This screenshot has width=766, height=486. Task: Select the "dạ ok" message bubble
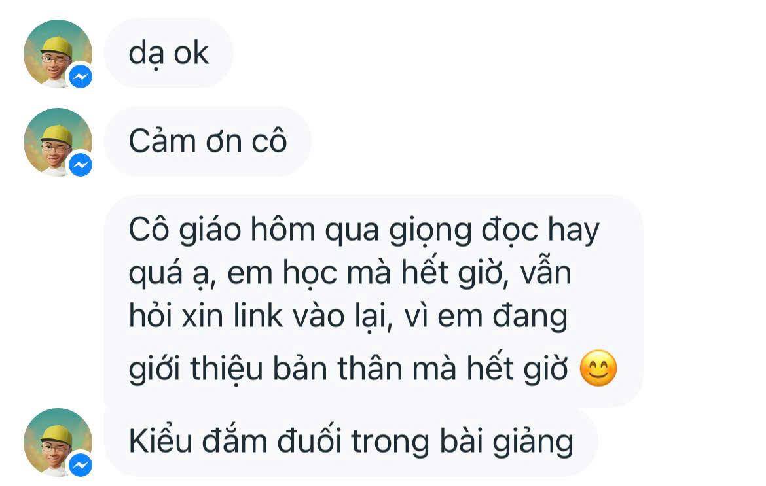coord(168,53)
